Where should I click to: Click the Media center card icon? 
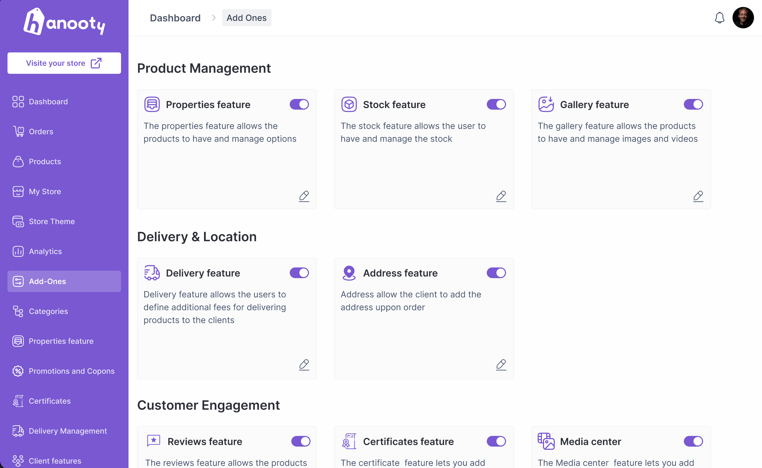(x=546, y=441)
